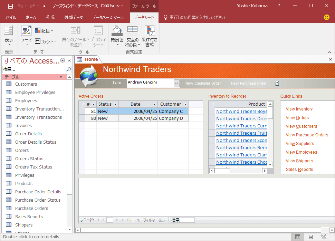
Task: Select order 80 row for Company D
Action: click(134, 118)
